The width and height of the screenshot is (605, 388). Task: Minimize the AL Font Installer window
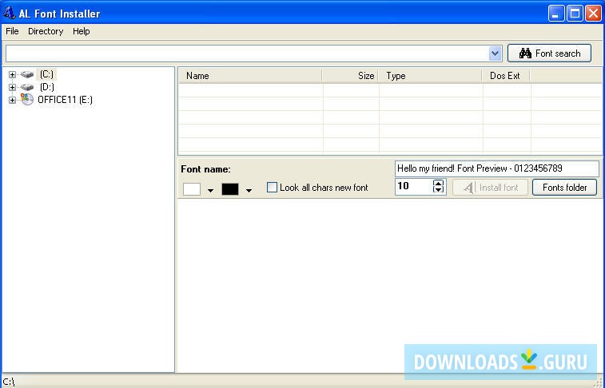[556, 14]
